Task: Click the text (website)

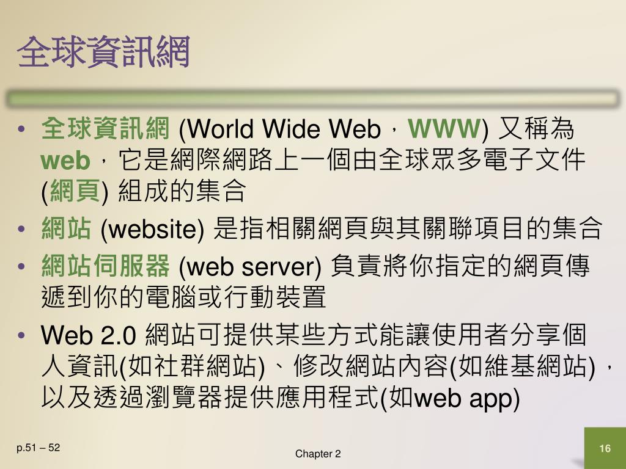Action: click(152, 230)
